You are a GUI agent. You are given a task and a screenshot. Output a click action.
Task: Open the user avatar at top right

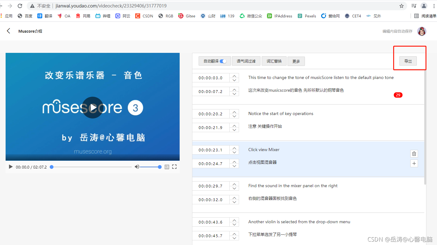[x=421, y=31]
